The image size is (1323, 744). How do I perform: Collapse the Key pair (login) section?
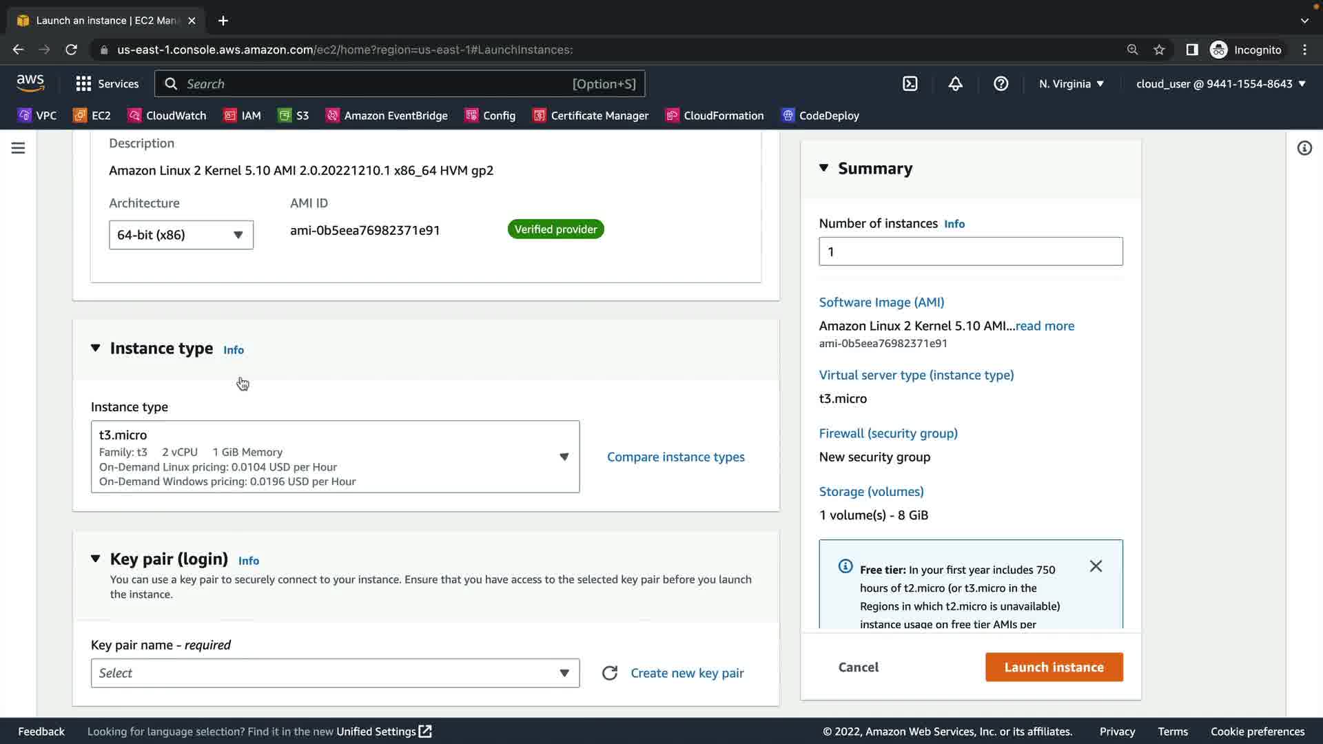(x=96, y=559)
